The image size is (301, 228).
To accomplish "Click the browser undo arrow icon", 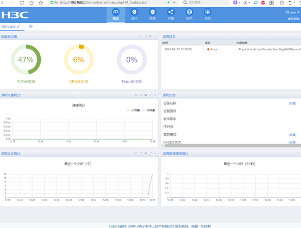I will tap(291, 3).
